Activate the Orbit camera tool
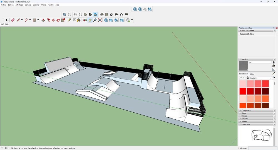Viewport: 278px width, 150px height. (x=85, y=20)
